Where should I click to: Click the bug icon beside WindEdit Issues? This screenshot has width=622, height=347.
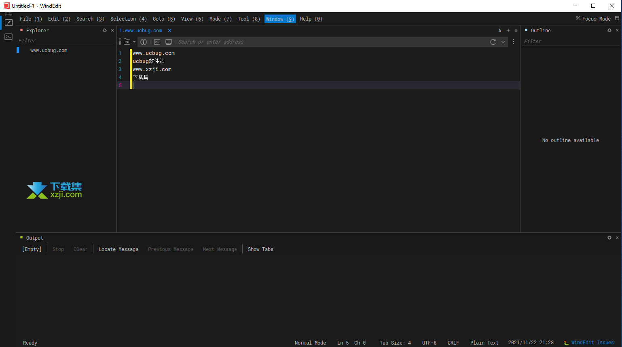[566, 343]
